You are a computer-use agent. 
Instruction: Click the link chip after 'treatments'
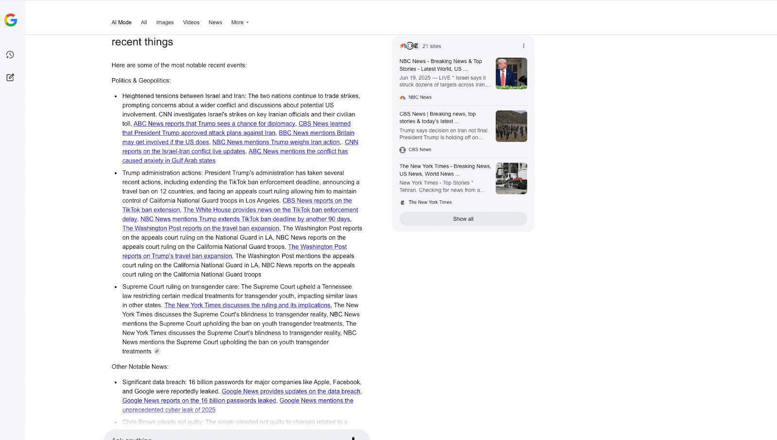(157, 351)
